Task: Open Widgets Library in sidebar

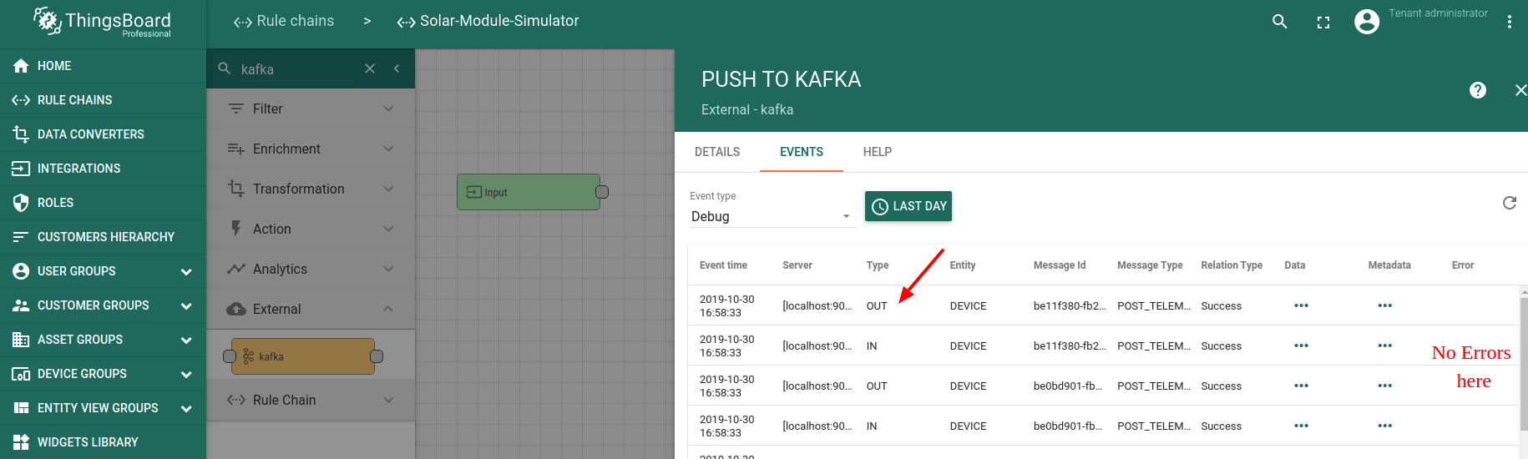Action: (x=103, y=442)
